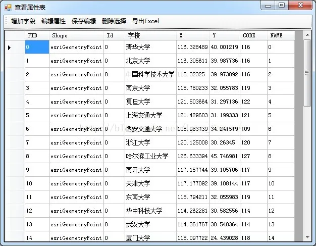Click X value 116.305611

(193, 61)
